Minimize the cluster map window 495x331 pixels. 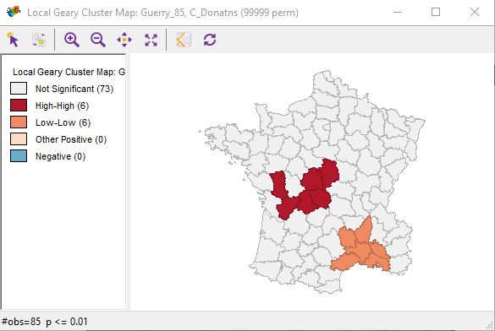[398, 12]
